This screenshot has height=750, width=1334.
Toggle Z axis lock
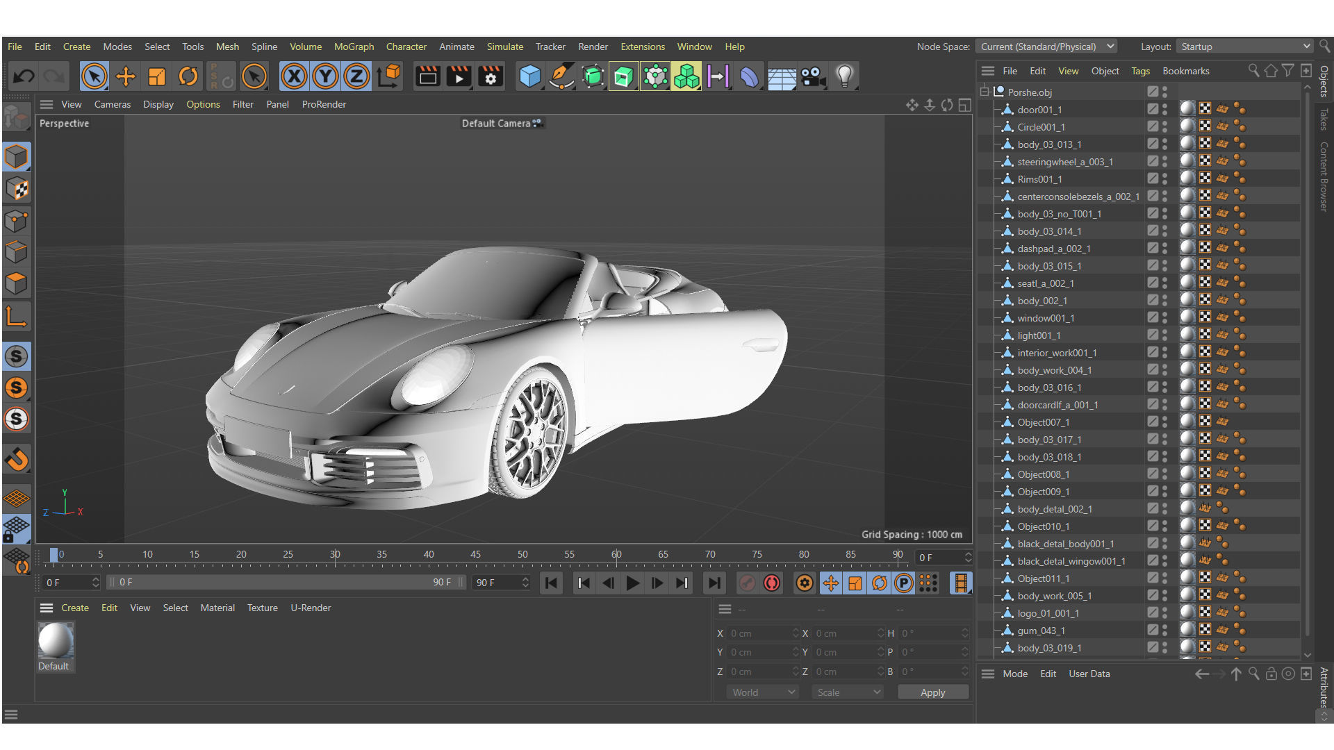click(x=356, y=76)
